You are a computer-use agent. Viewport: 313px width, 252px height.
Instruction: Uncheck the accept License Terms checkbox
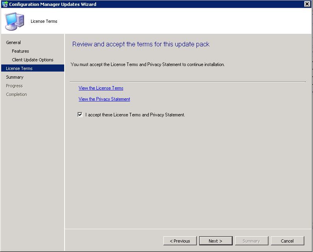(80, 115)
